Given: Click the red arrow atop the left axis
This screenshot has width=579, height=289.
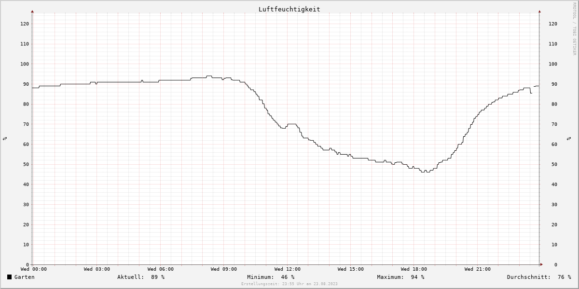Looking at the screenshot, I should 32,11.
